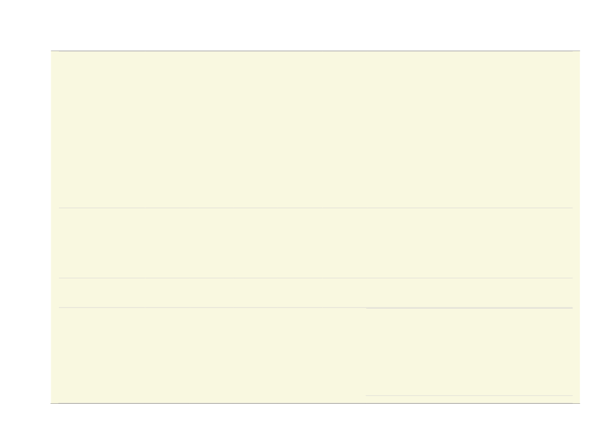Click the narrow empty row between lower dividers

click(x=316, y=293)
